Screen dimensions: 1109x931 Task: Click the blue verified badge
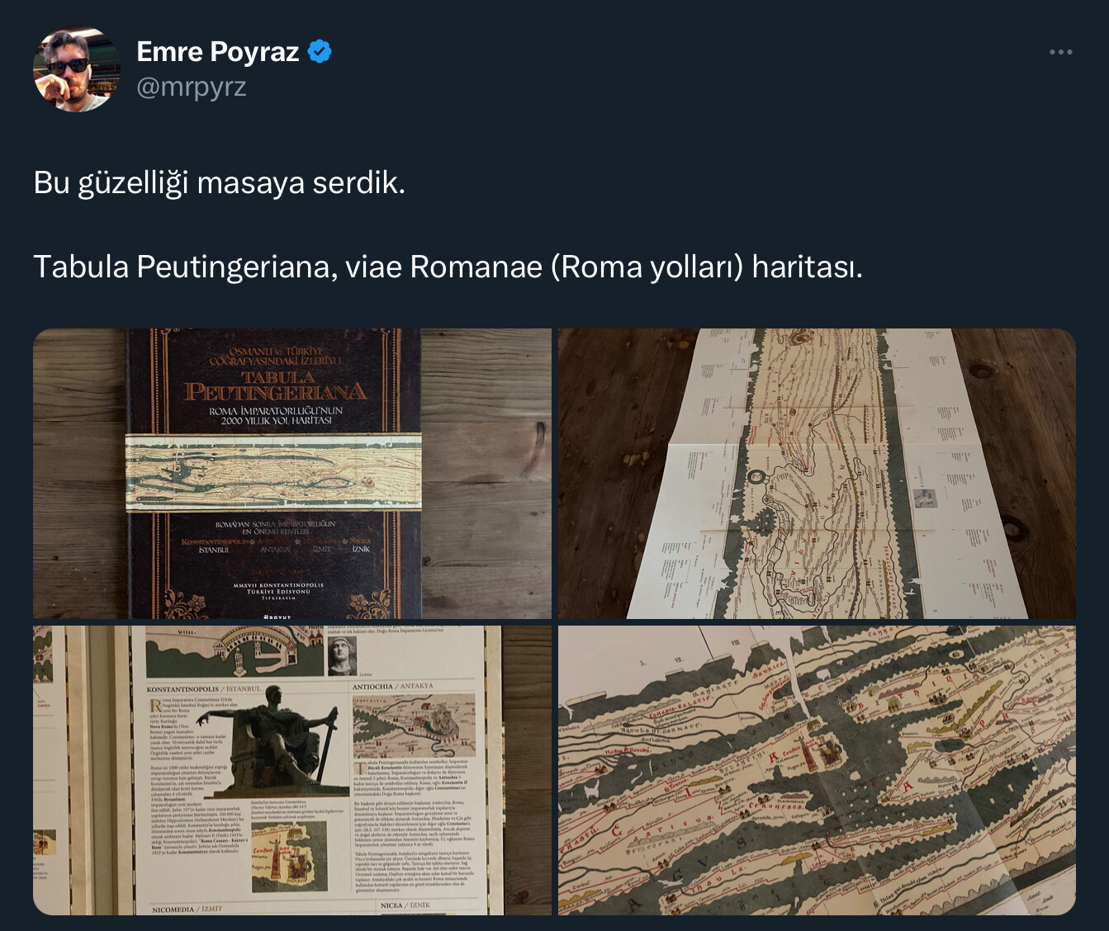point(320,51)
